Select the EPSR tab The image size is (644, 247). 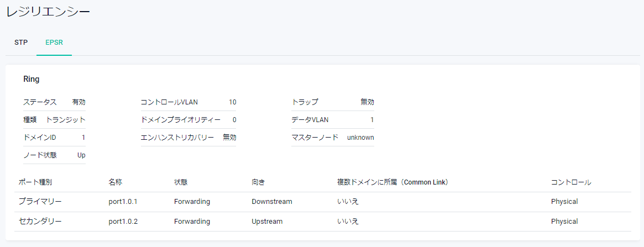point(54,43)
